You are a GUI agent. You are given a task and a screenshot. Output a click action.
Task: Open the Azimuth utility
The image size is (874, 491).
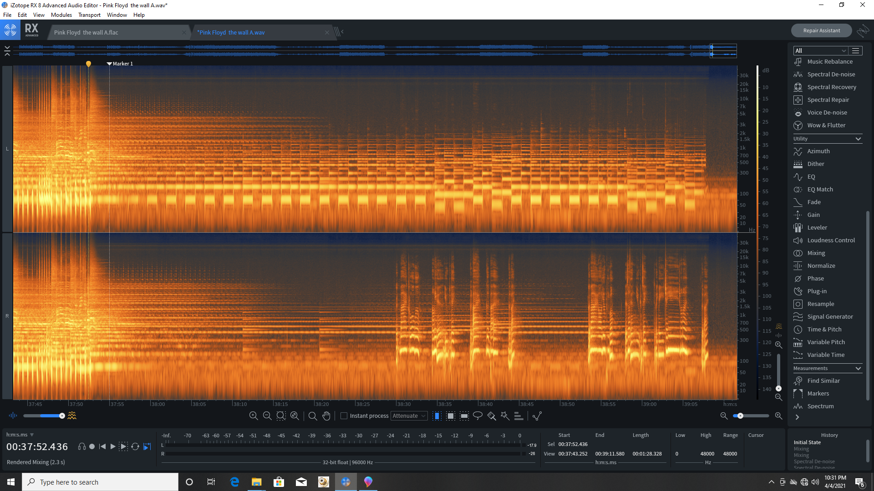(x=811, y=151)
